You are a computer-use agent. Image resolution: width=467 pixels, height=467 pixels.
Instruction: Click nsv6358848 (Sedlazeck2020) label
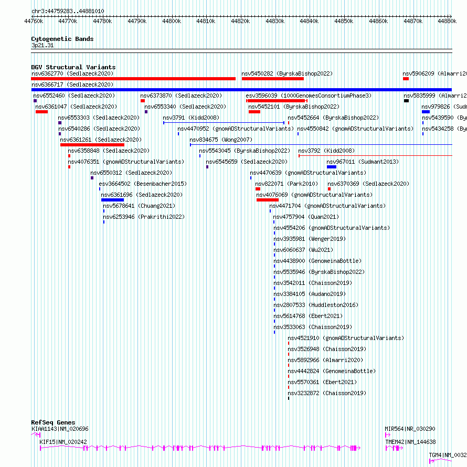(x=109, y=151)
